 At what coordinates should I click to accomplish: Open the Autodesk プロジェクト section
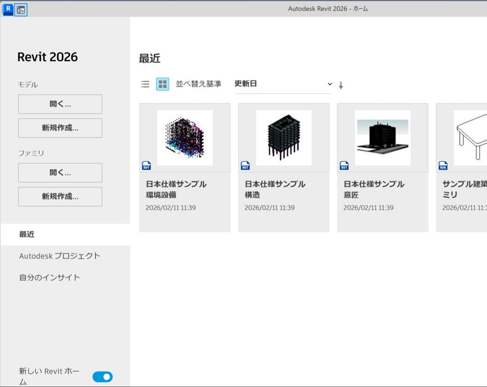click(59, 256)
